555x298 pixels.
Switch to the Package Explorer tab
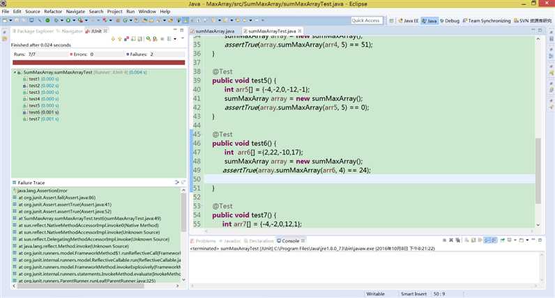(x=33, y=31)
